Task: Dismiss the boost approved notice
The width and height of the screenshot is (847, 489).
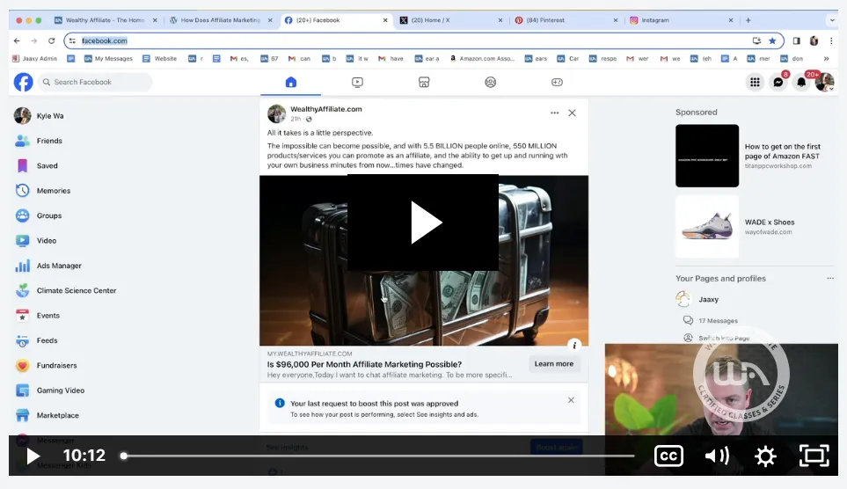Action: 571,400
